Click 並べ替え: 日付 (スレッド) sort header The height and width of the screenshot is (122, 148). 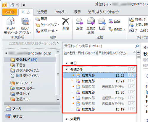point(80,53)
